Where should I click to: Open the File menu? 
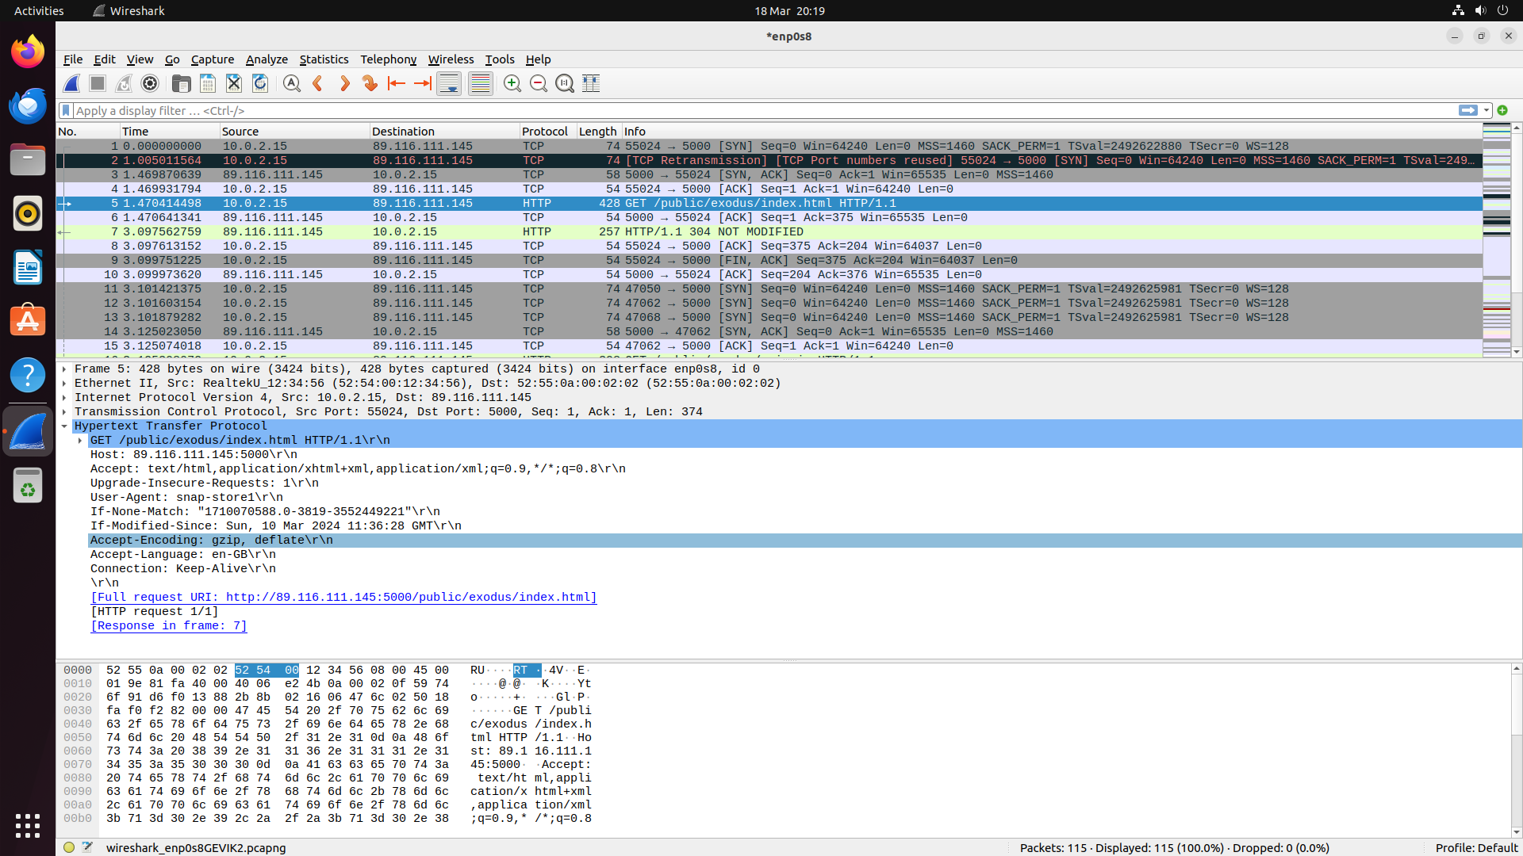point(73,59)
